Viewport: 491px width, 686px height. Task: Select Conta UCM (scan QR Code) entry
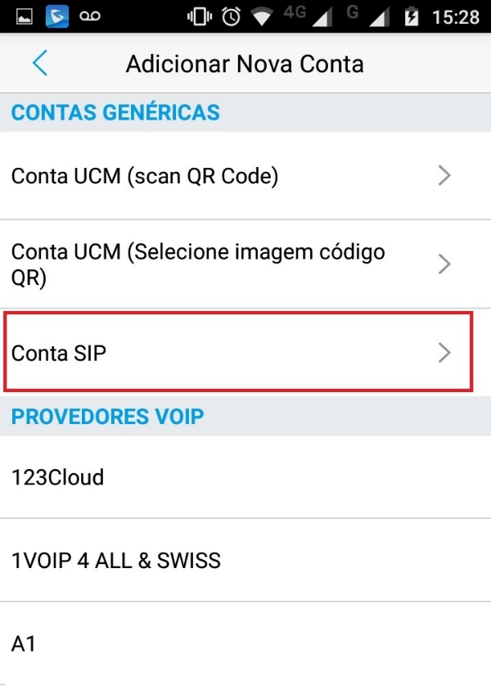pyautogui.click(x=145, y=175)
